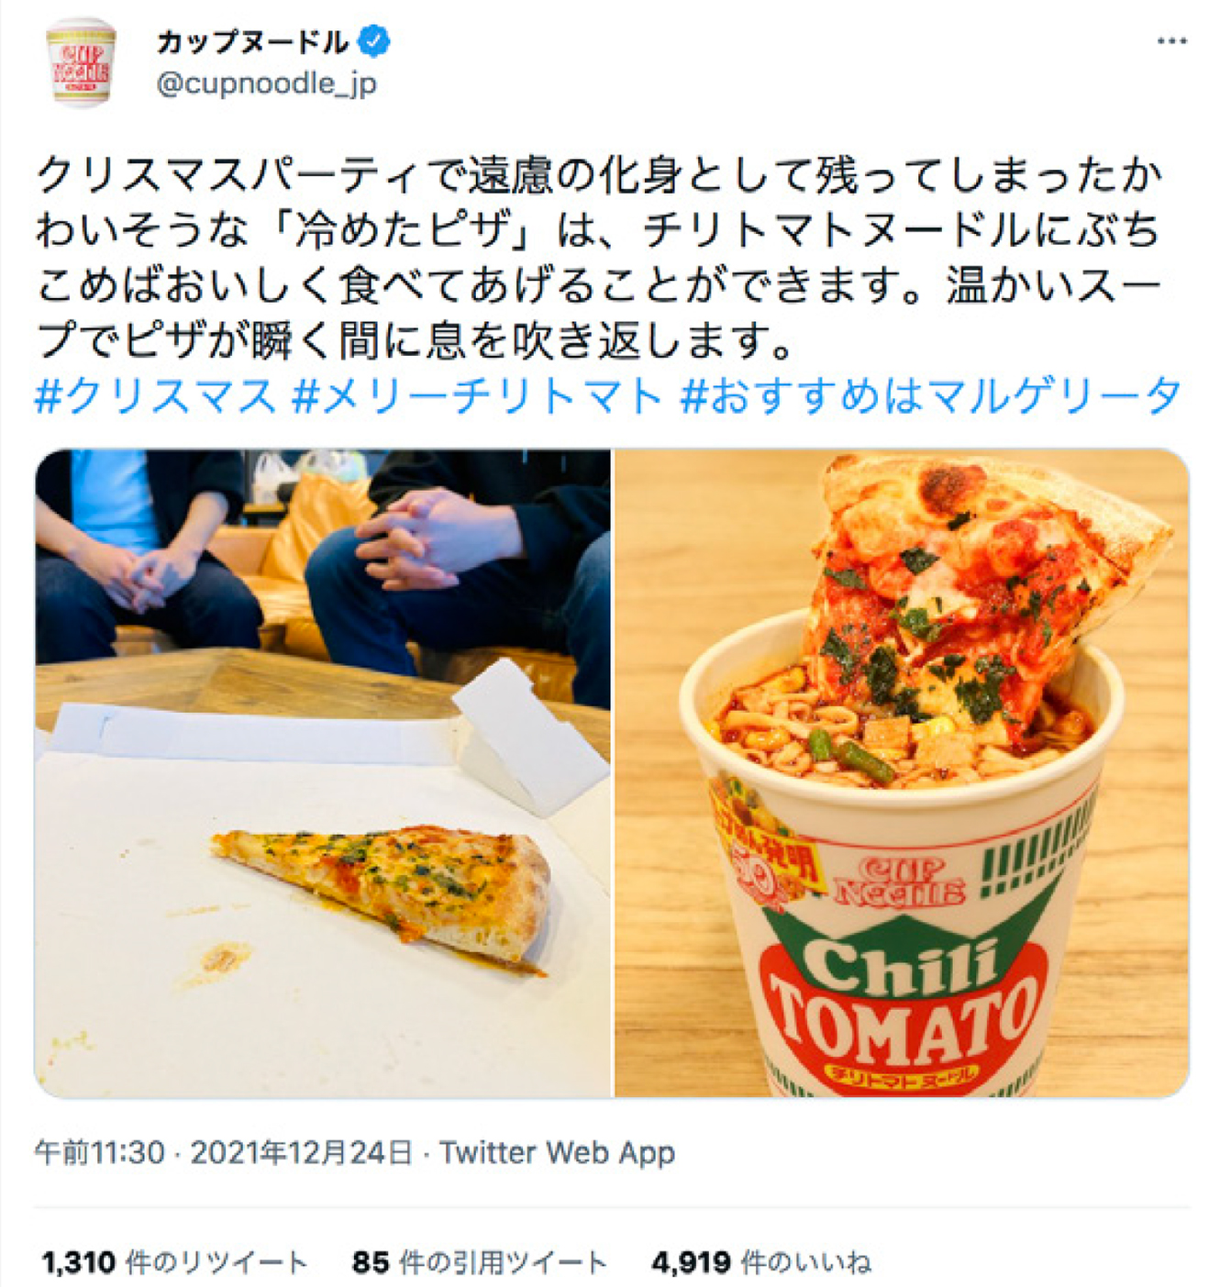Open the #クリスマス hashtag

(x=155, y=395)
